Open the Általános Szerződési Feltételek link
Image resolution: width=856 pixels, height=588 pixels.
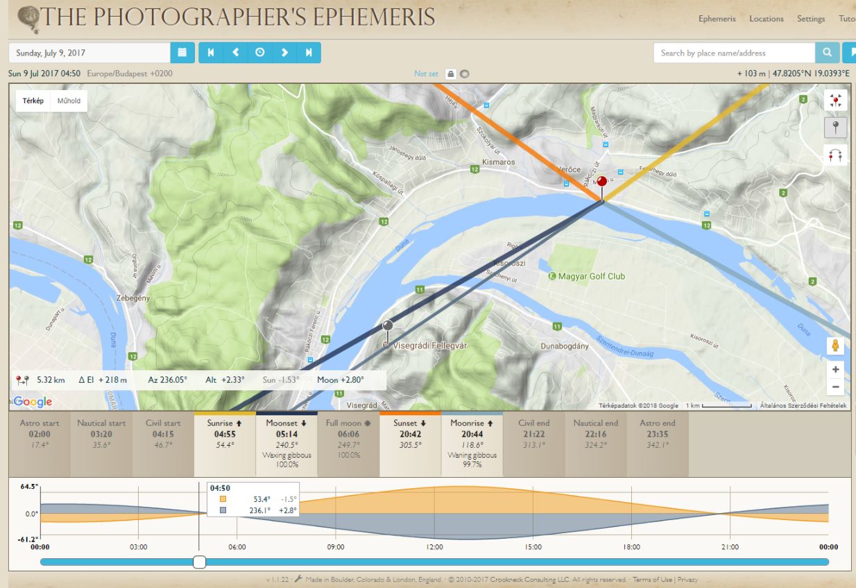pos(803,406)
